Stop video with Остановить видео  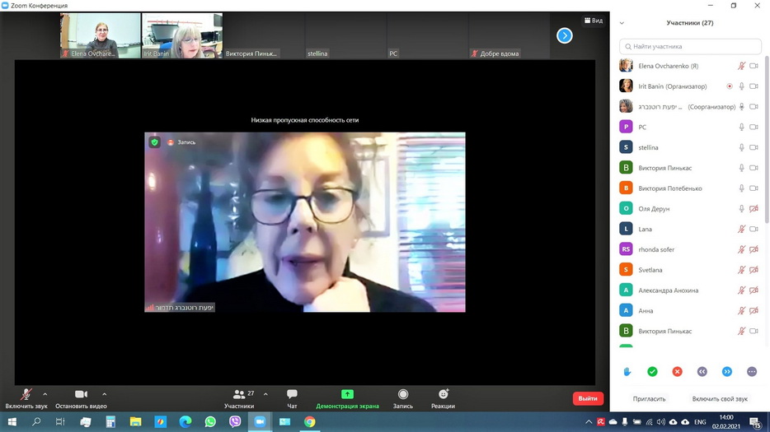coord(81,398)
